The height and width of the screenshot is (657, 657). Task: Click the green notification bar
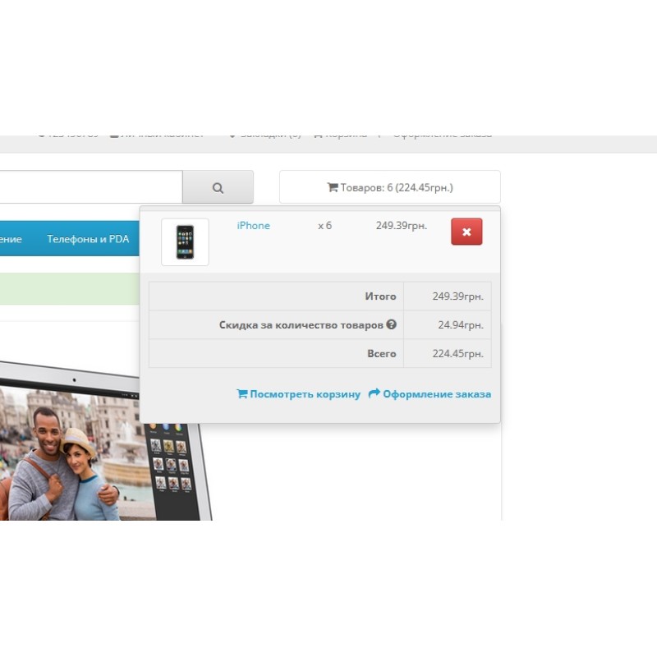coord(70,289)
